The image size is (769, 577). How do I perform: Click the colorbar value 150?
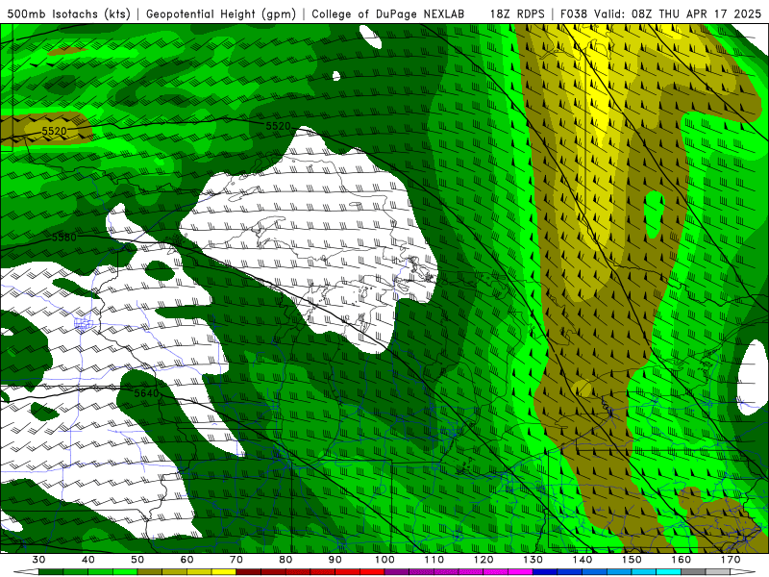click(632, 560)
